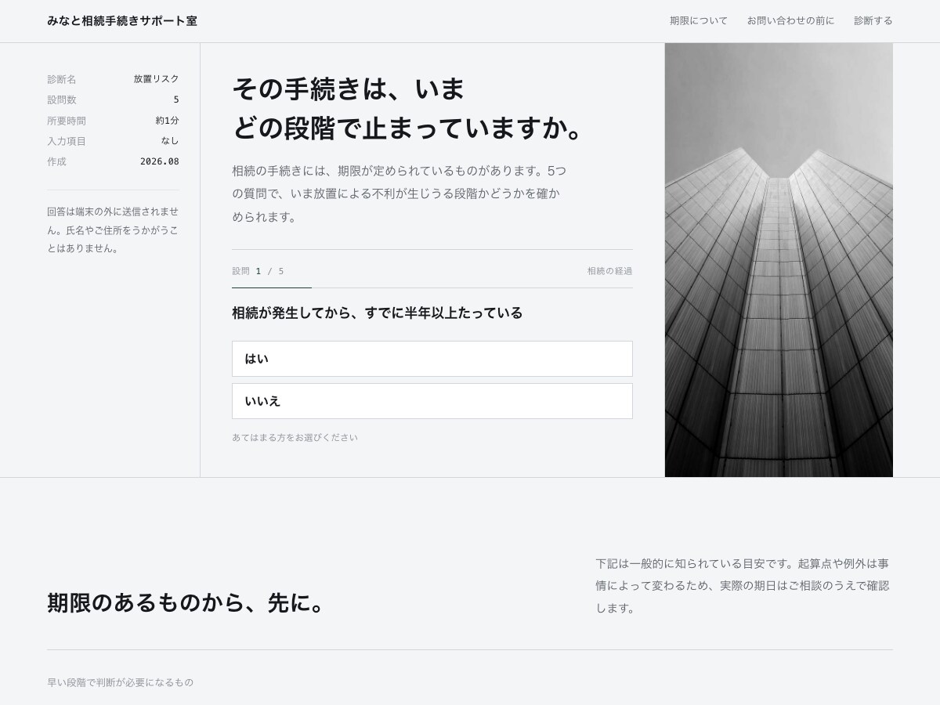The image size is (940, 705).
Task: Open the 期限について nav link
Action: (x=699, y=21)
